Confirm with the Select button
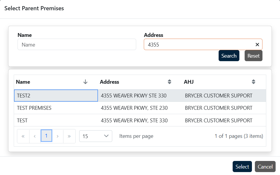This screenshot has width=280, height=175. (x=242, y=167)
